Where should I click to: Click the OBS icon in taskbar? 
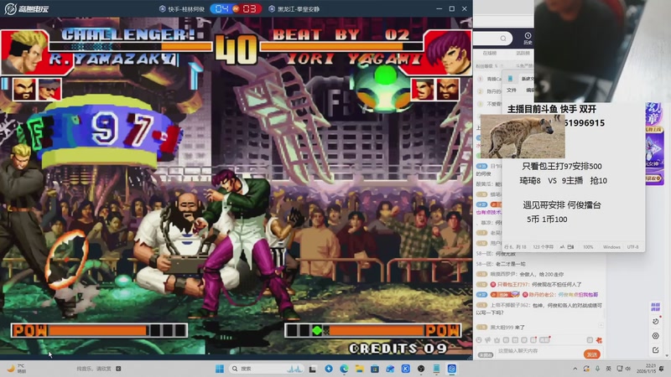point(421,369)
